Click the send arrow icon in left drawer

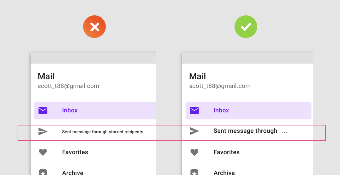(43, 131)
